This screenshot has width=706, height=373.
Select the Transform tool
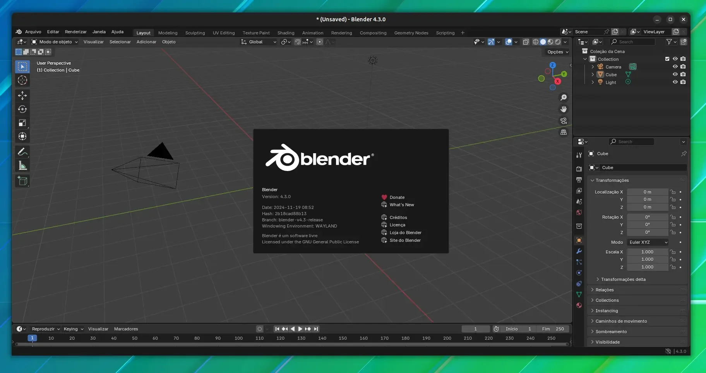click(x=22, y=136)
